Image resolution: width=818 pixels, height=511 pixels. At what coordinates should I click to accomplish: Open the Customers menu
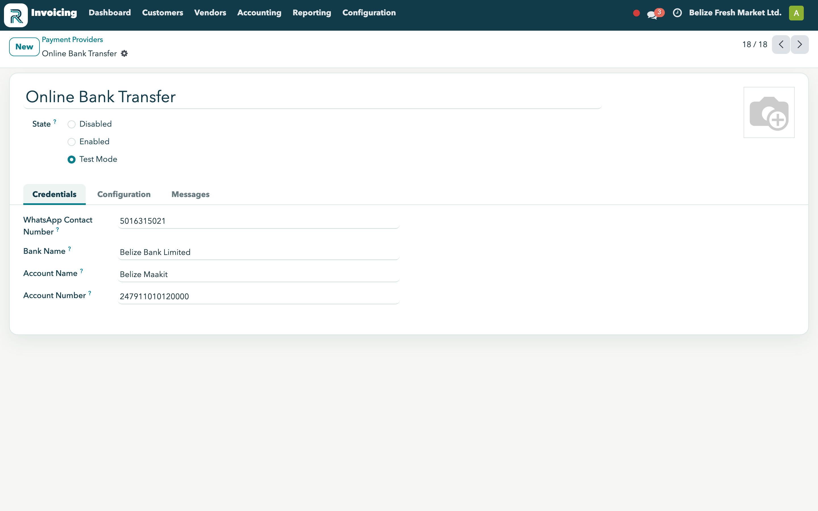(162, 13)
